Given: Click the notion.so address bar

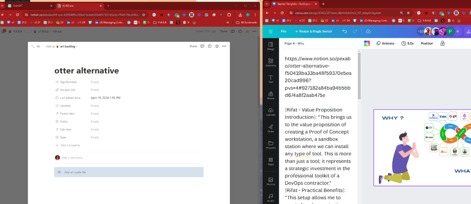Looking at the screenshot, I should [84, 14].
